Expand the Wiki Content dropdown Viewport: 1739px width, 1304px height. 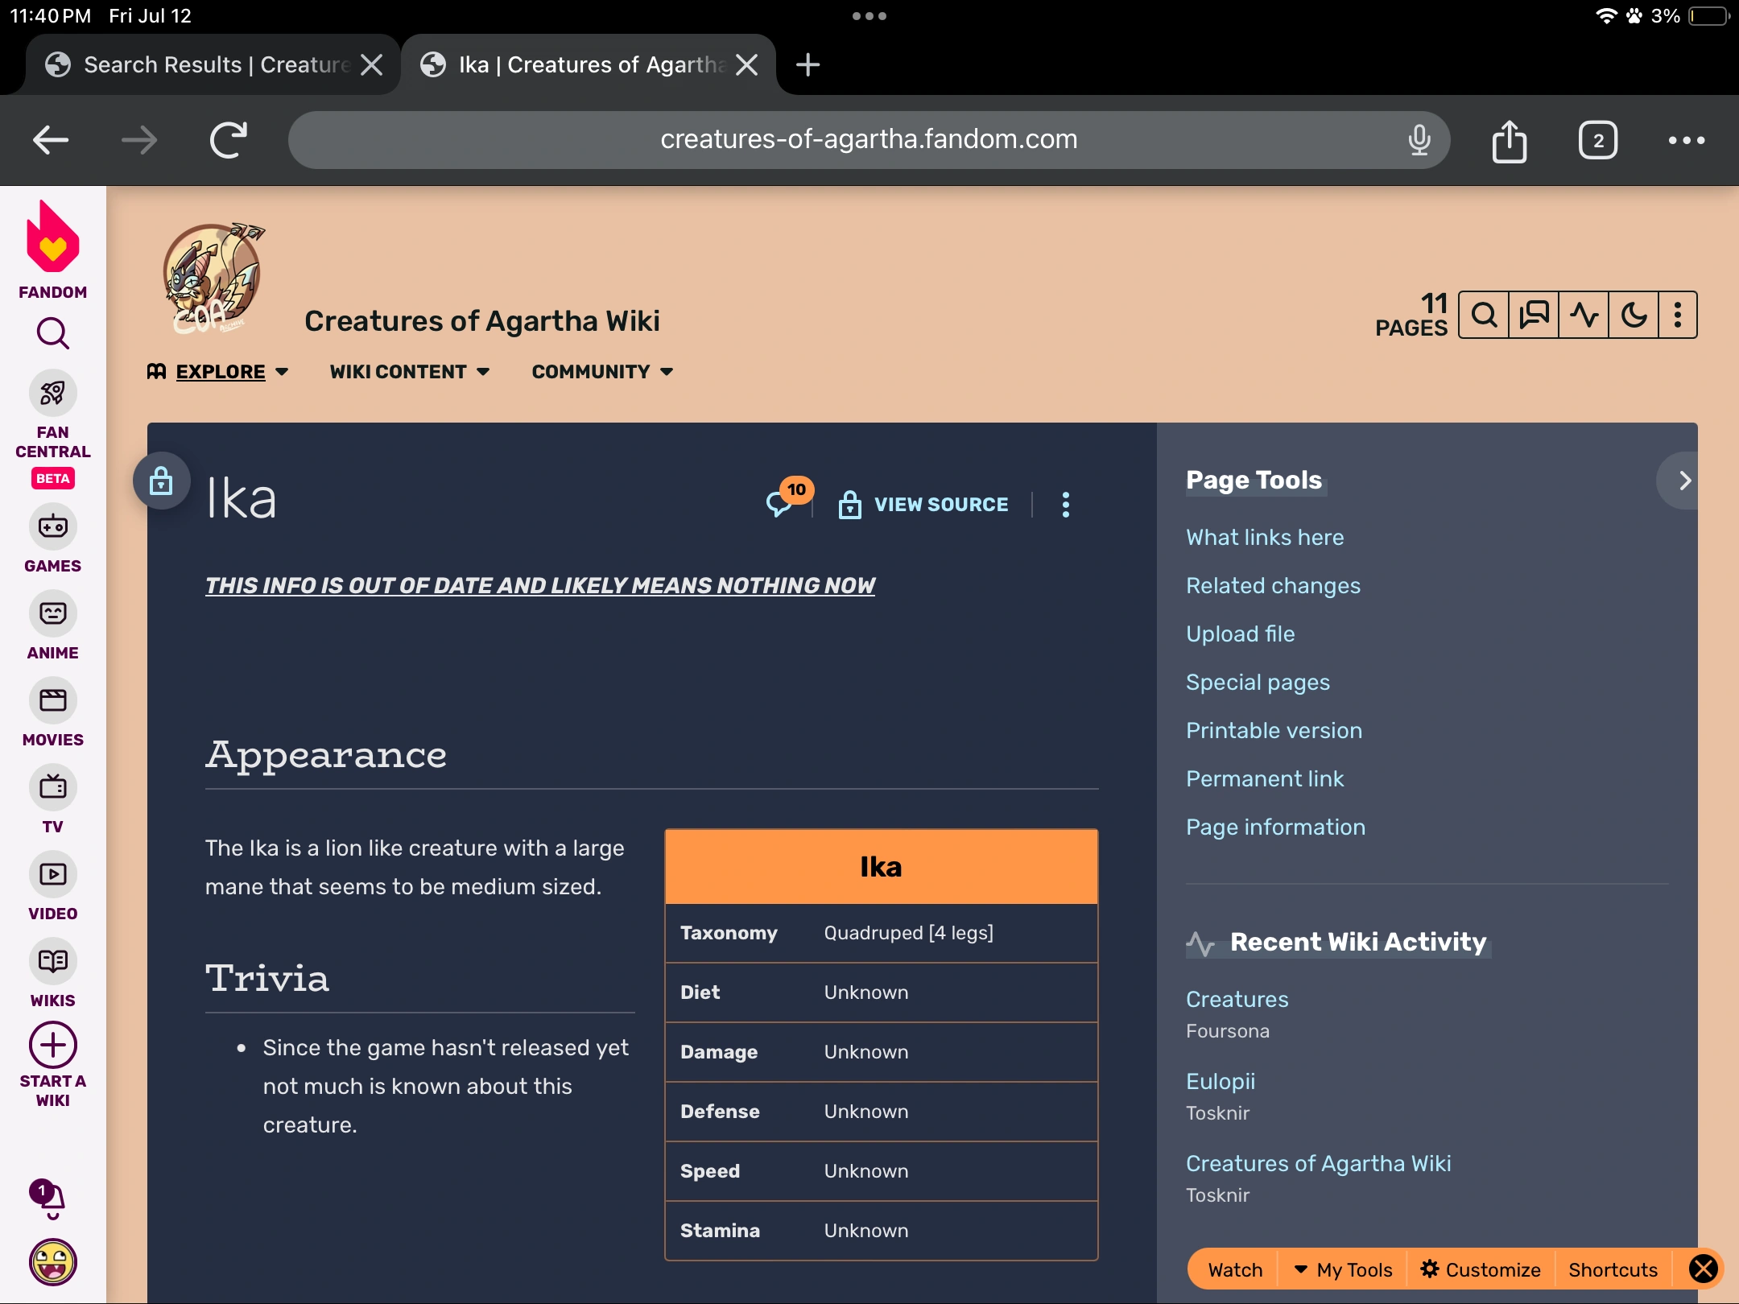[409, 372]
